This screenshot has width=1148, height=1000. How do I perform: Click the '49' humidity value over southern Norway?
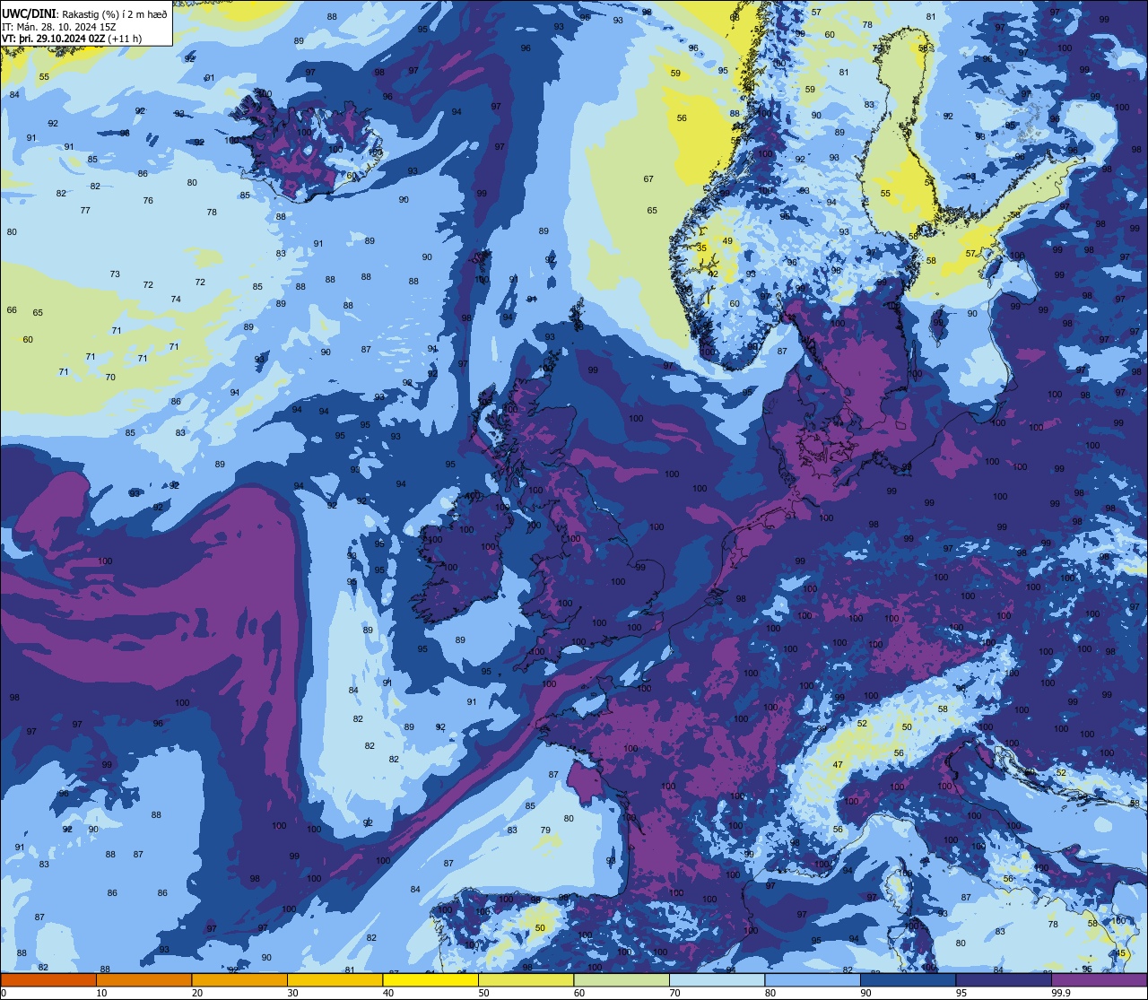(x=727, y=241)
